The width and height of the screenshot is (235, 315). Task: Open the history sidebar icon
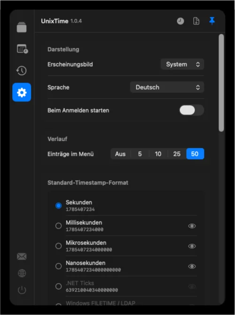pyautogui.click(x=22, y=70)
